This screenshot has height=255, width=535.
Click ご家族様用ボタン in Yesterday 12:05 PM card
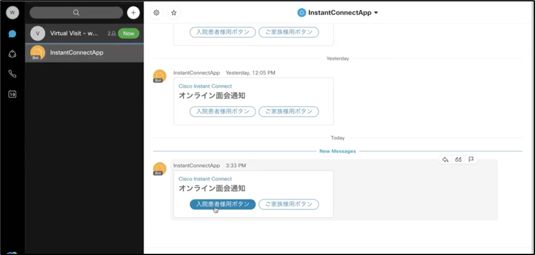click(289, 112)
